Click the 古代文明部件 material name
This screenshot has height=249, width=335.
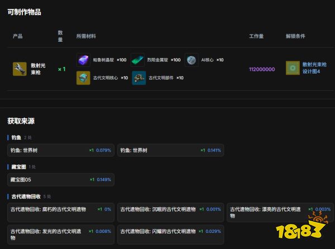pyautogui.click(x=161, y=78)
